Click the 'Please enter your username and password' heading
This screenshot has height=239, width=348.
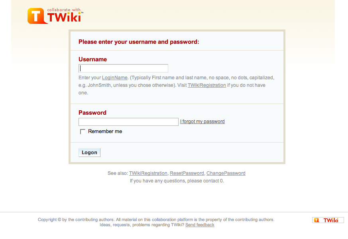138,41
